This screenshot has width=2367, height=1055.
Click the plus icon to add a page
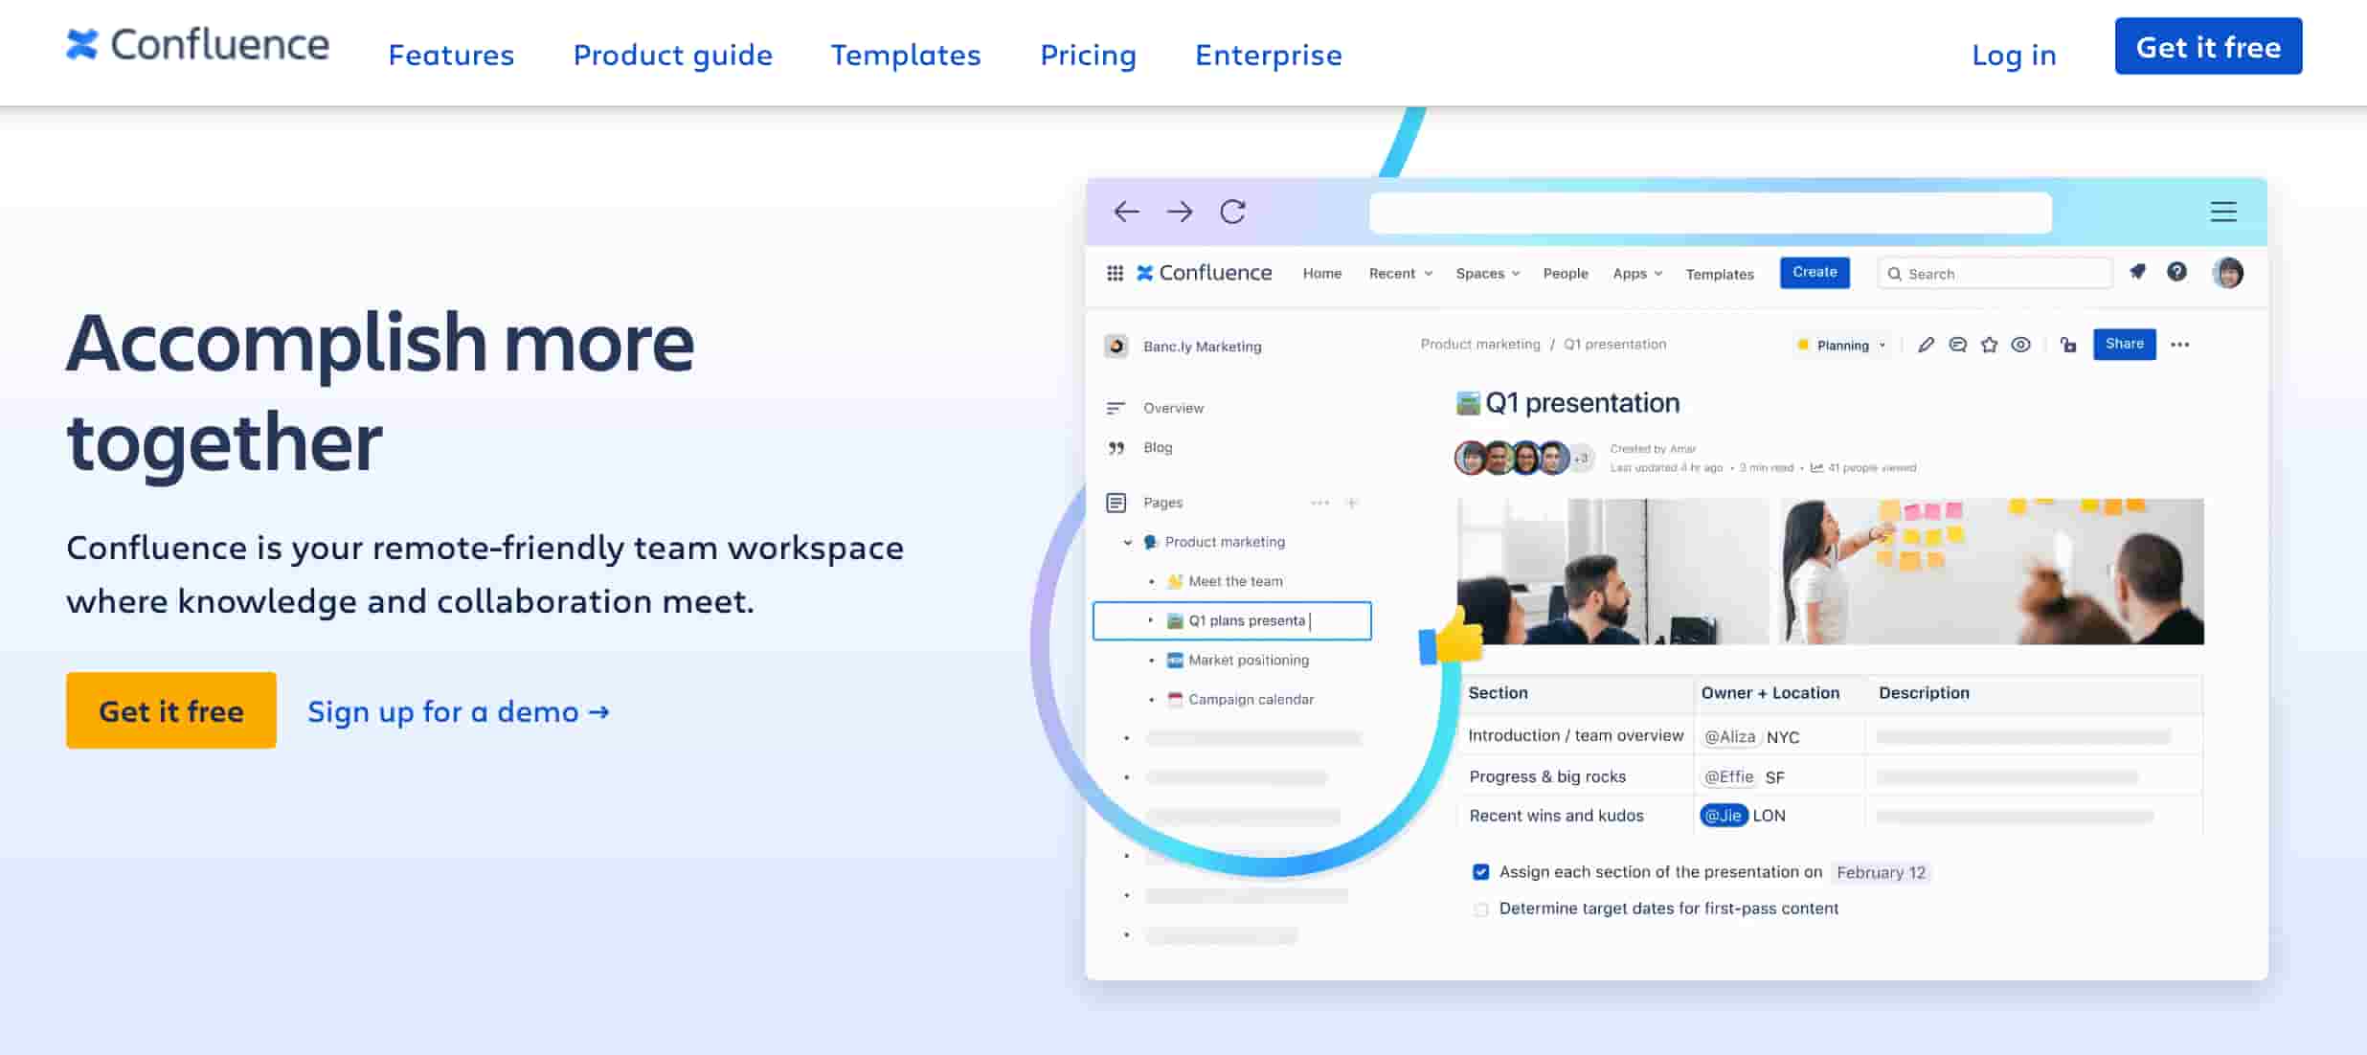1352,503
